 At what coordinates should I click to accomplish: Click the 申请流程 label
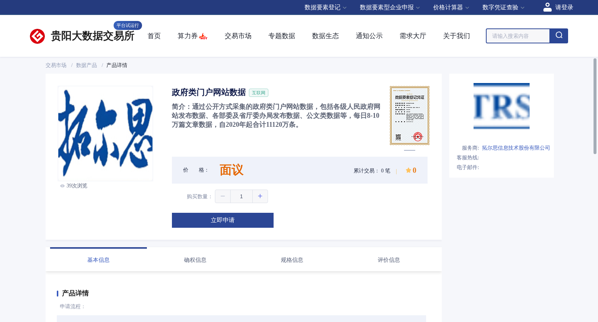(x=73, y=307)
